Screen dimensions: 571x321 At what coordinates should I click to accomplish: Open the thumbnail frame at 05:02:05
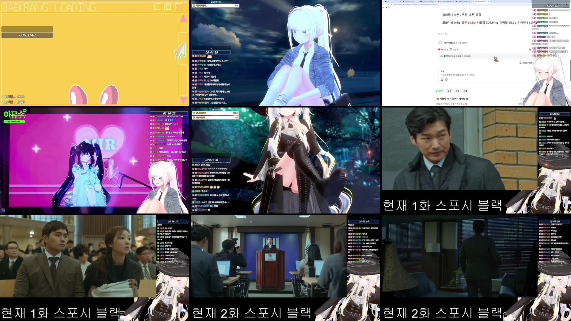tap(285, 268)
